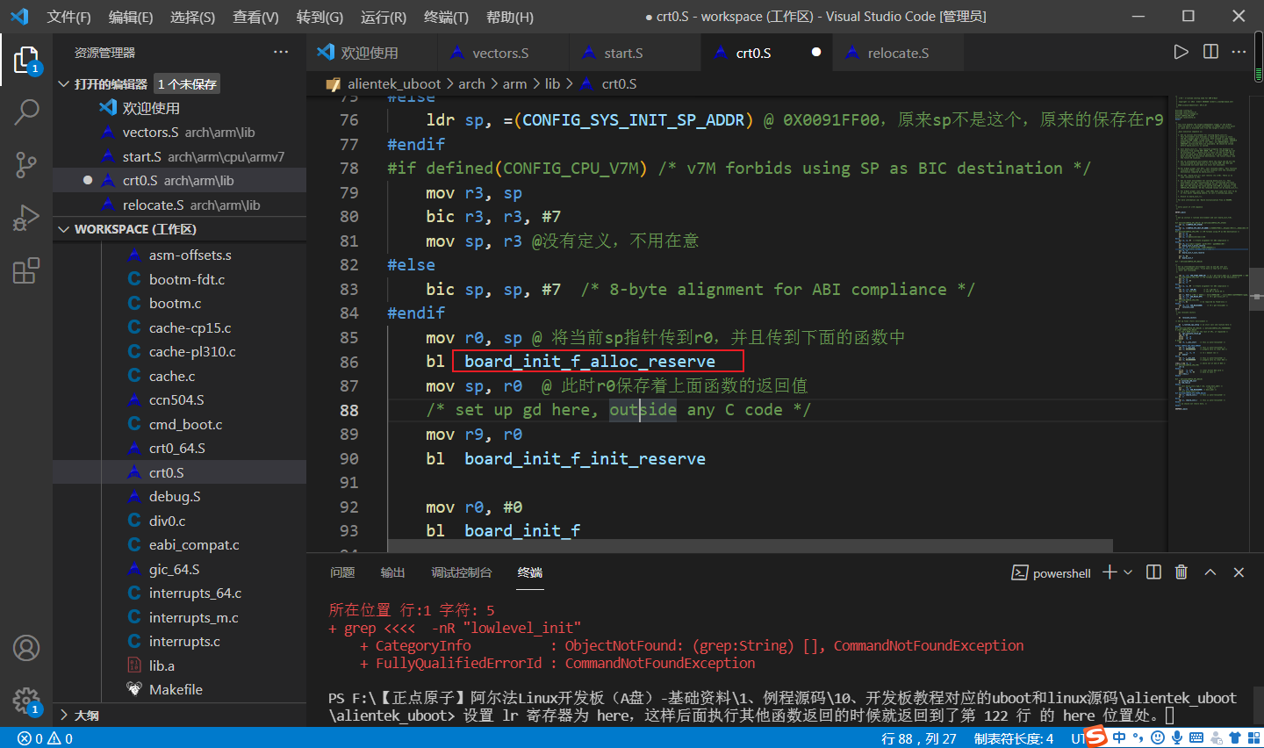Switch to relocate.S editor tab
This screenshot has width=1264, height=748.
898,53
